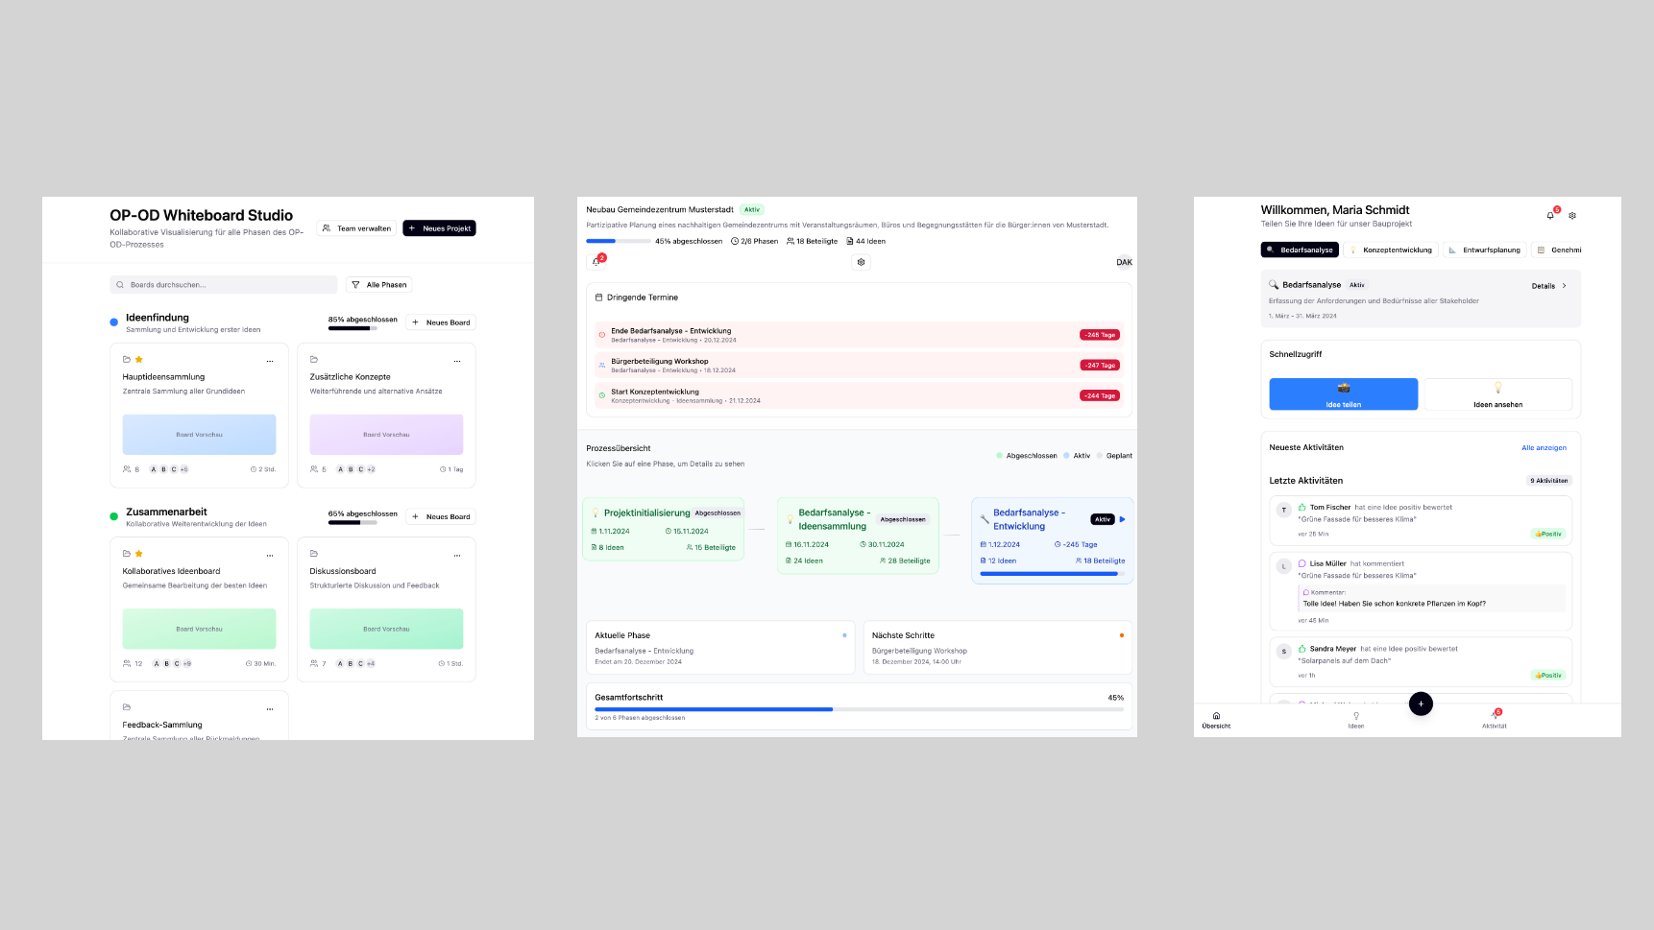Open the Diskussionsboard Board Vorschau thumbnail
The height and width of the screenshot is (930, 1654).
[x=386, y=629]
